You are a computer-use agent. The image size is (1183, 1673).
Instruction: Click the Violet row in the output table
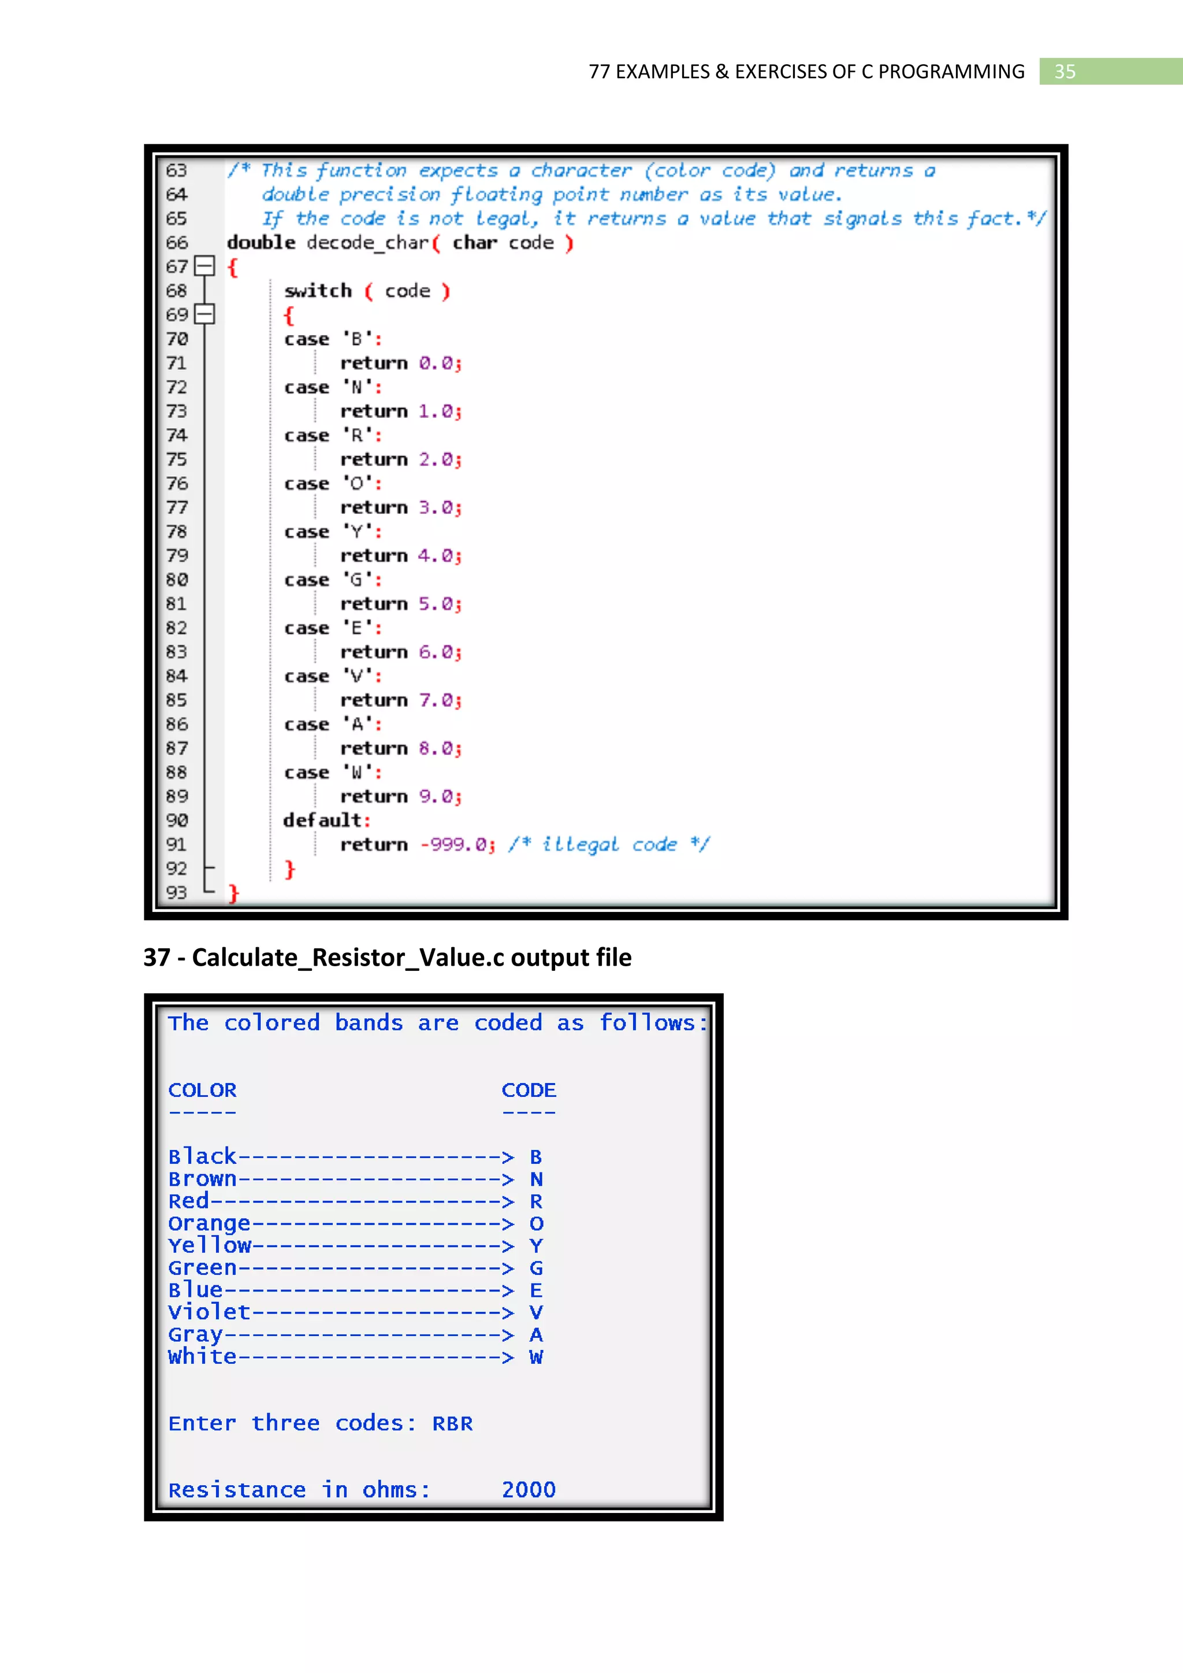[355, 1312]
